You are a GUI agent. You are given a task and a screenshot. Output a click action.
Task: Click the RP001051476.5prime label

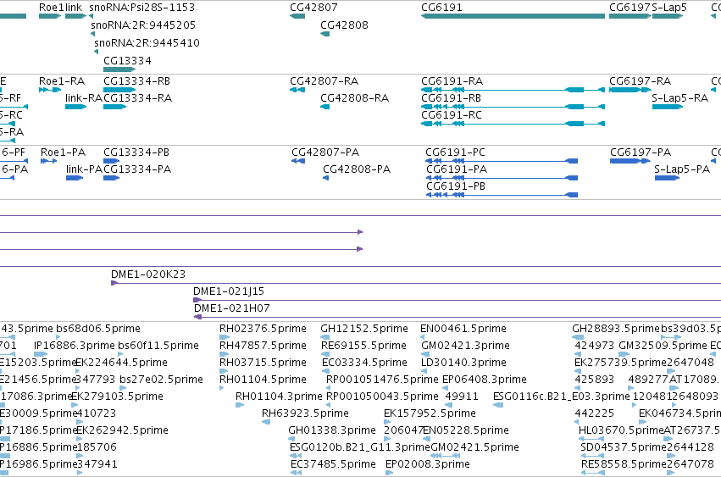coord(382,380)
